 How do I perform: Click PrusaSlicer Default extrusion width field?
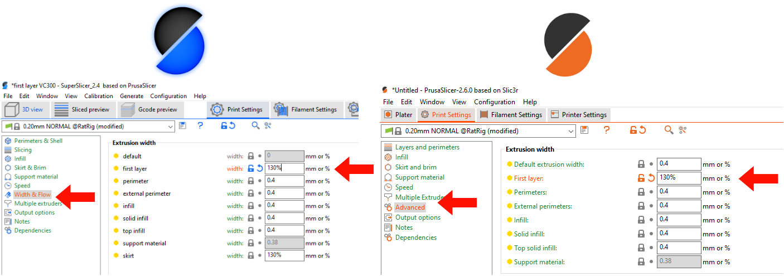[x=679, y=164]
